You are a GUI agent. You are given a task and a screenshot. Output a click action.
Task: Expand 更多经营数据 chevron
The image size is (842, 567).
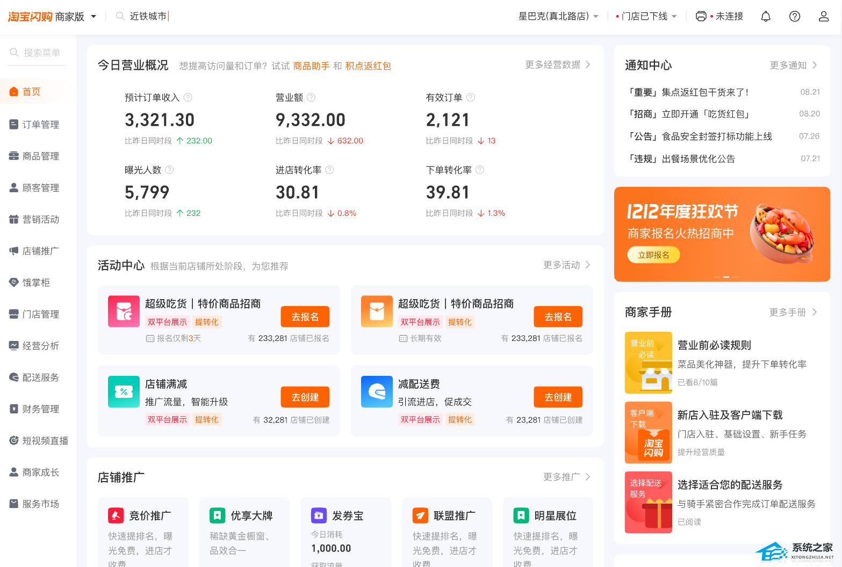click(x=588, y=64)
